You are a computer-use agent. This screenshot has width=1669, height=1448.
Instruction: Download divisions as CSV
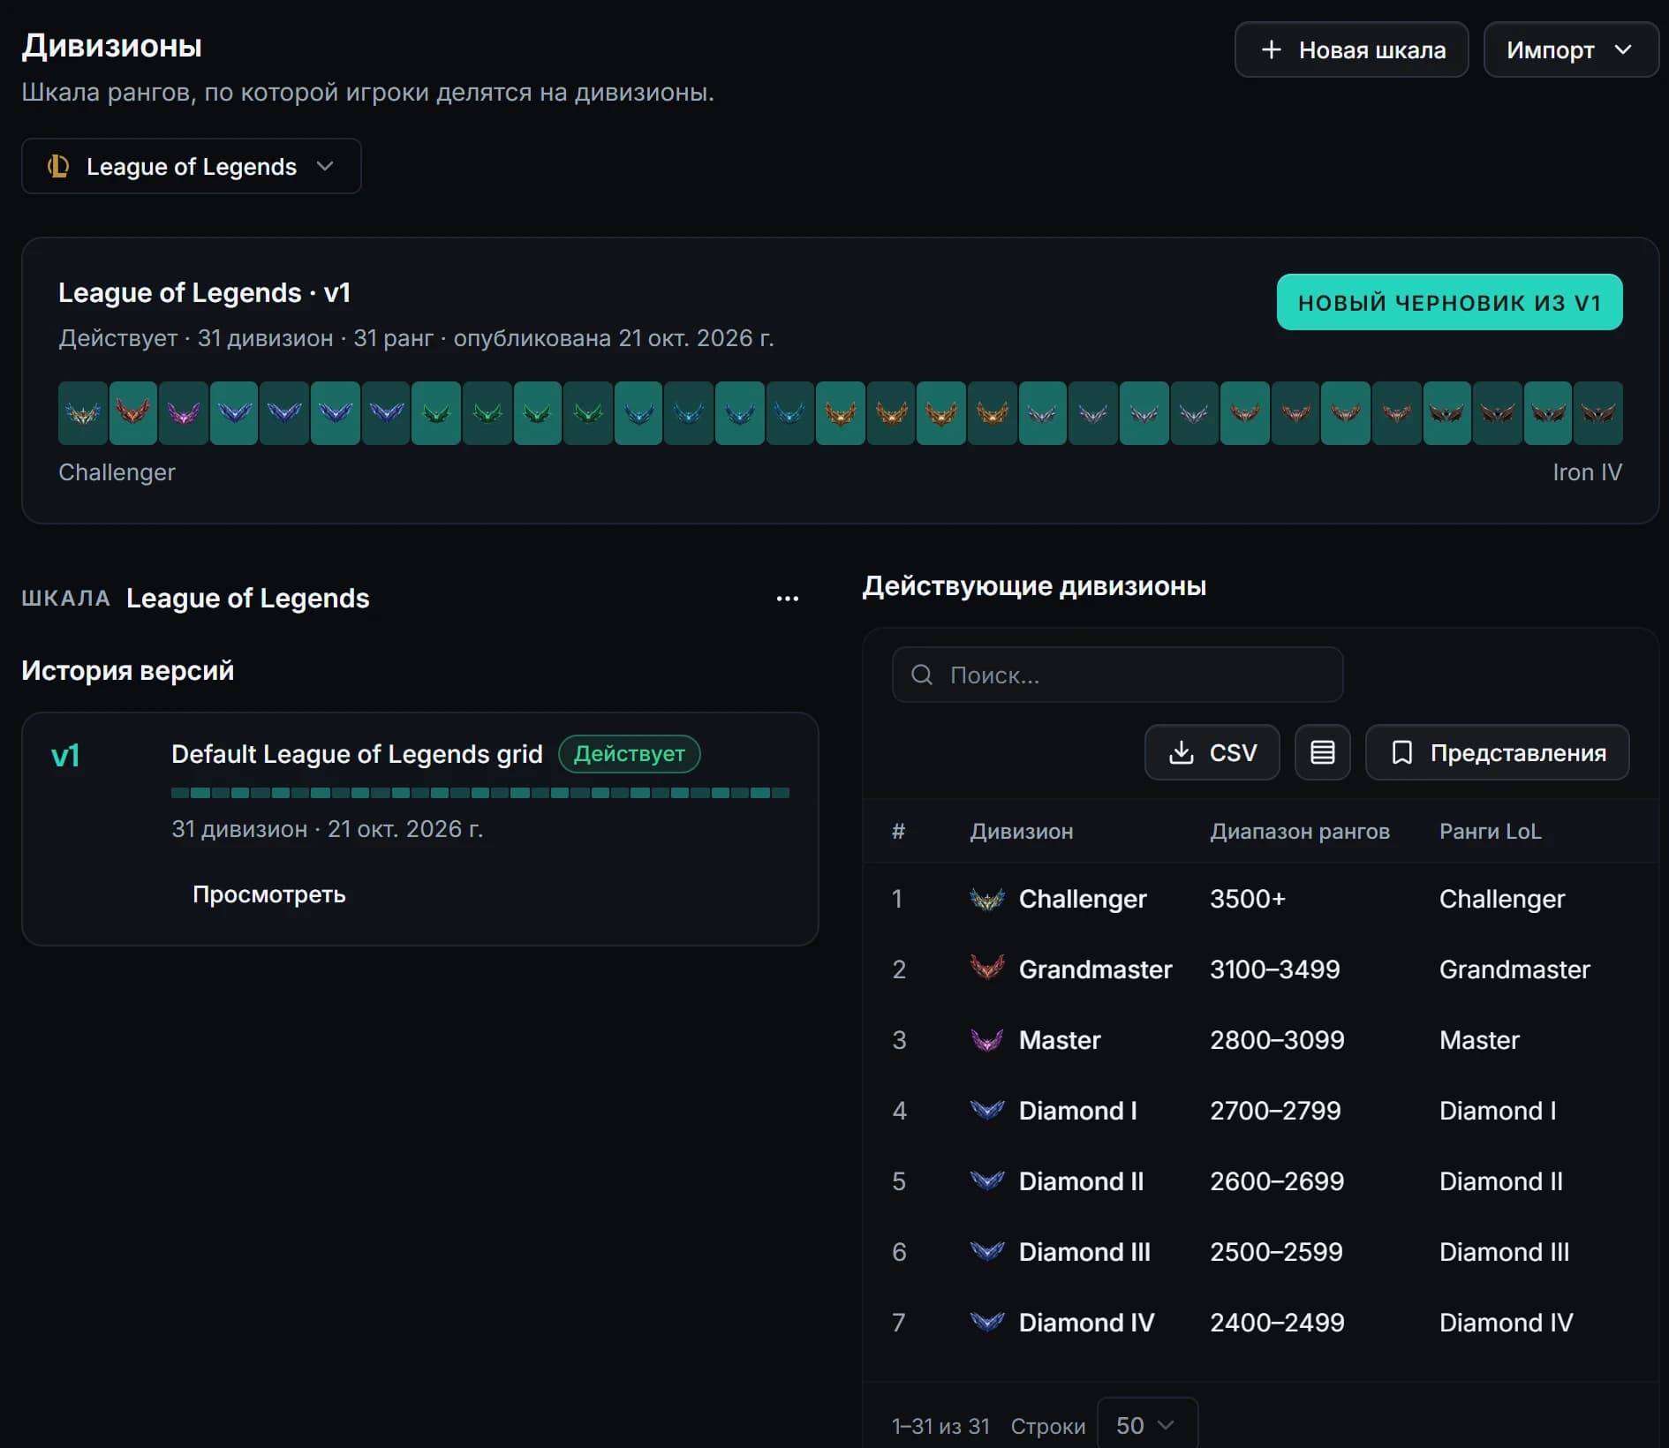pos(1212,752)
